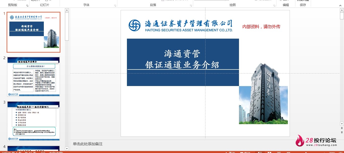Click slide number 2 label in panel

point(4,58)
